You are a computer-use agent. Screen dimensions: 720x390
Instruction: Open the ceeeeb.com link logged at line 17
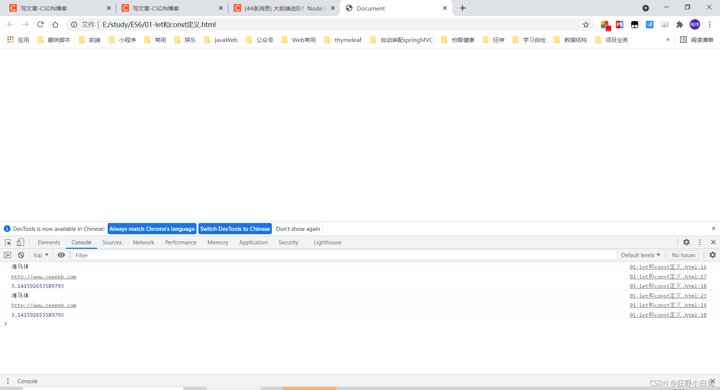[44, 277]
